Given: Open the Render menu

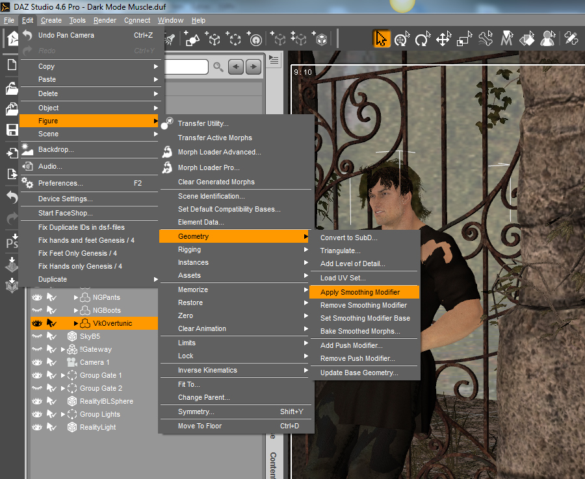Looking at the screenshot, I should pyautogui.click(x=105, y=20).
